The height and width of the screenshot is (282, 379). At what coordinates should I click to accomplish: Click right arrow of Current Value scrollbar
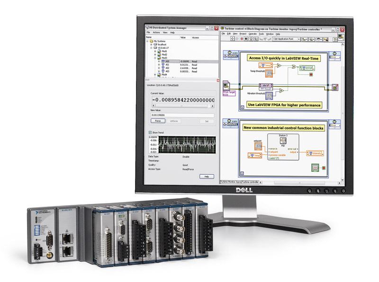coord(212,106)
